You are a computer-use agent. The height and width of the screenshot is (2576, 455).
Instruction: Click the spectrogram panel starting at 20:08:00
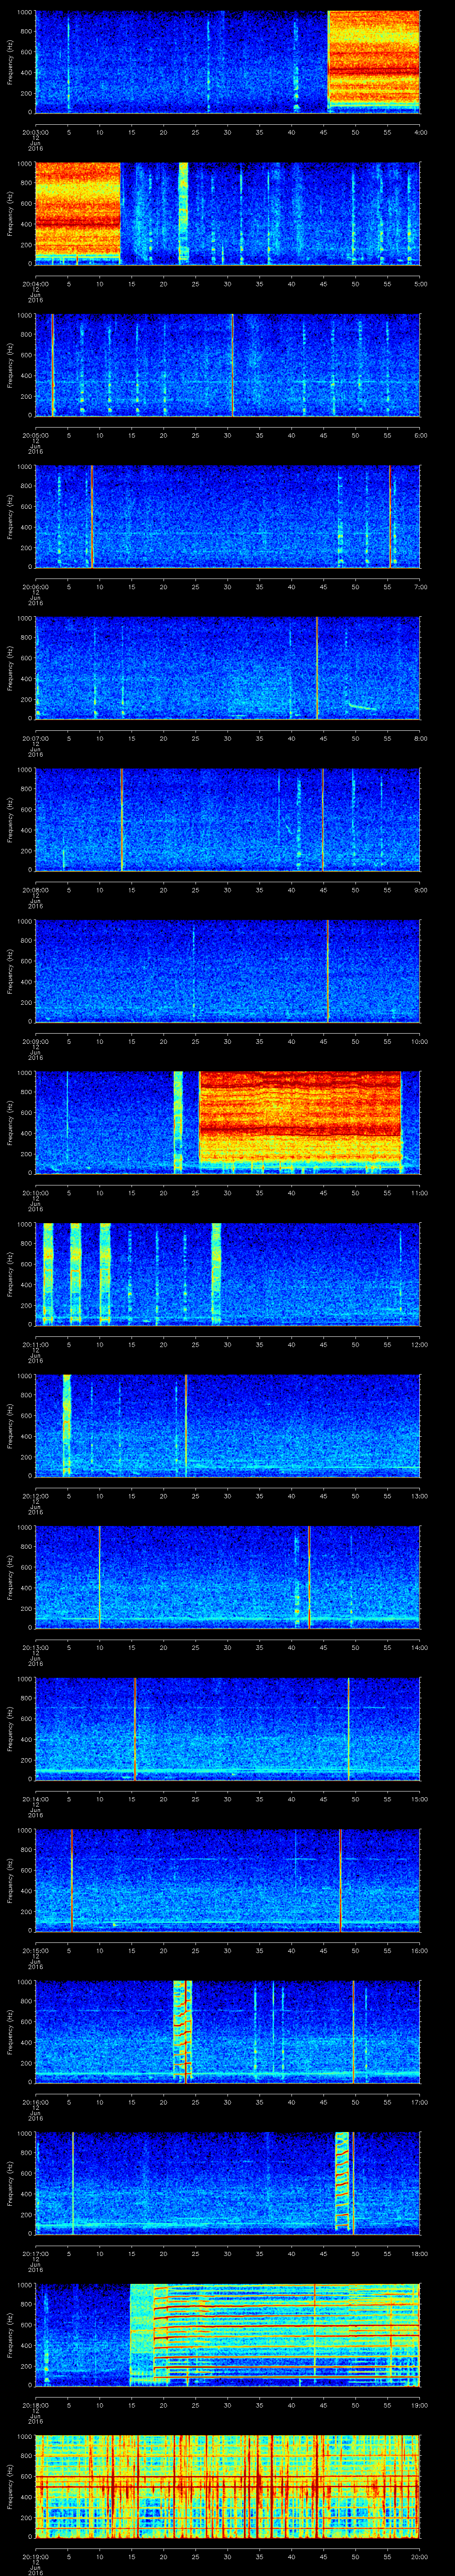point(227,819)
